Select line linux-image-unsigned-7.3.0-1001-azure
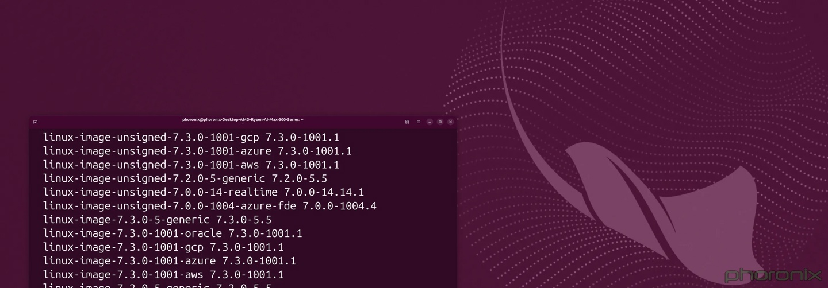Screen dimensions: 828x288 (197, 151)
